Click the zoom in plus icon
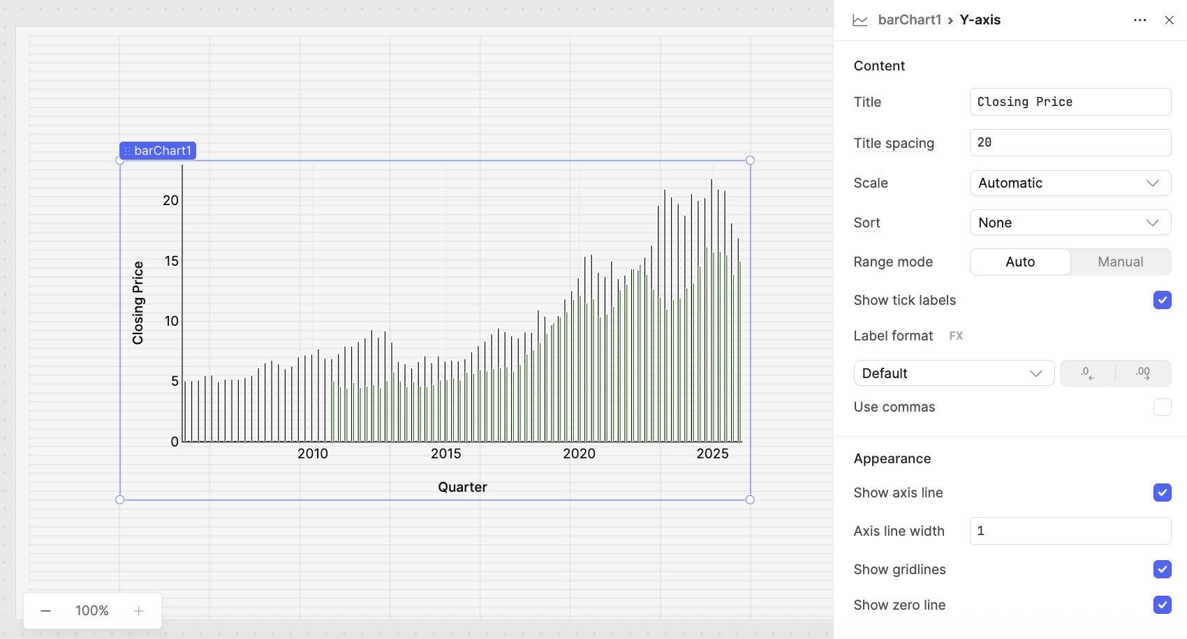1187x639 pixels. pos(138,610)
